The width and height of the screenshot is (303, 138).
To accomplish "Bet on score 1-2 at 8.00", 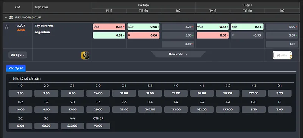I will click(x=46, y=109).
